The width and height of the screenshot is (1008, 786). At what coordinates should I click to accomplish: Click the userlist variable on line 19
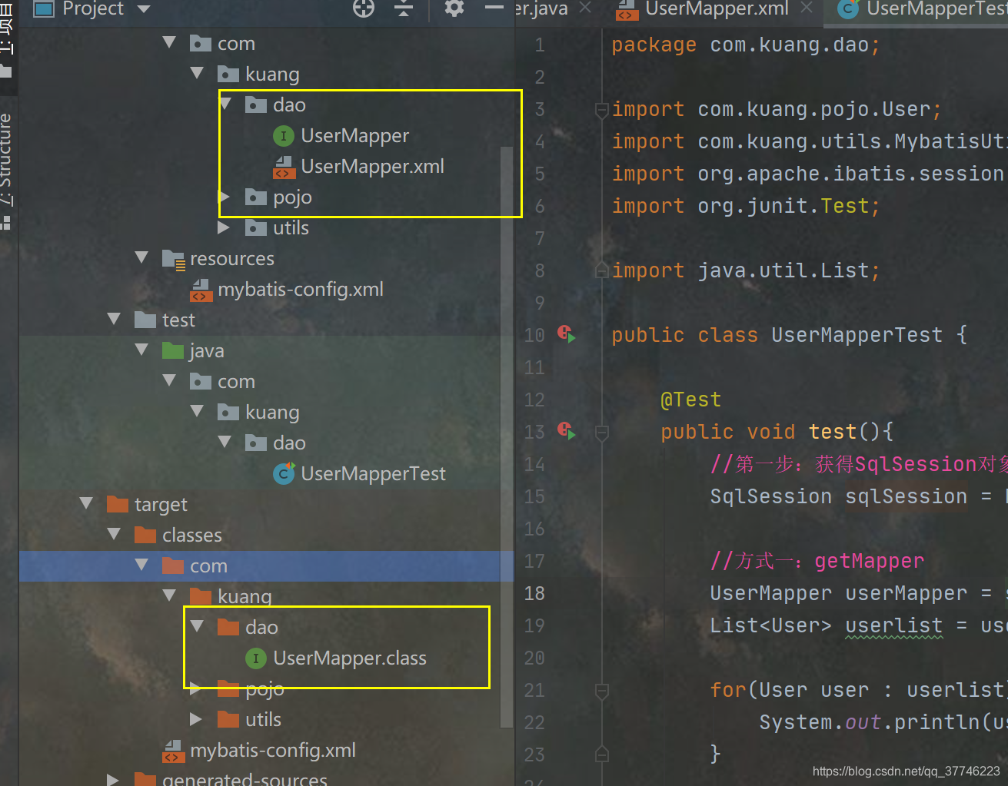[x=893, y=625]
